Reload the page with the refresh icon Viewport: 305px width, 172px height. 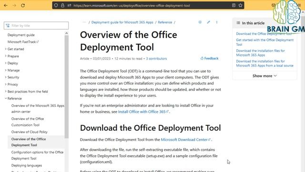pos(23,5)
